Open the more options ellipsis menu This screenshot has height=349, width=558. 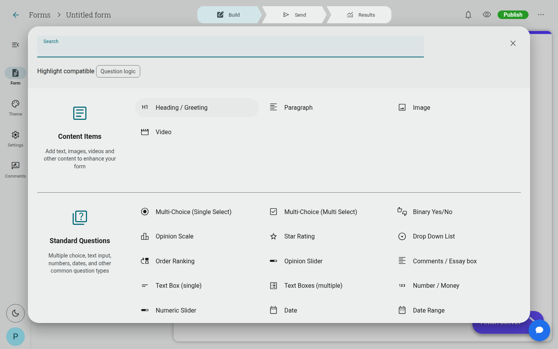pos(541,15)
